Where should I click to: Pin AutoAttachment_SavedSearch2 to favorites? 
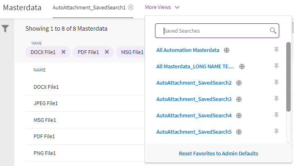276,83
